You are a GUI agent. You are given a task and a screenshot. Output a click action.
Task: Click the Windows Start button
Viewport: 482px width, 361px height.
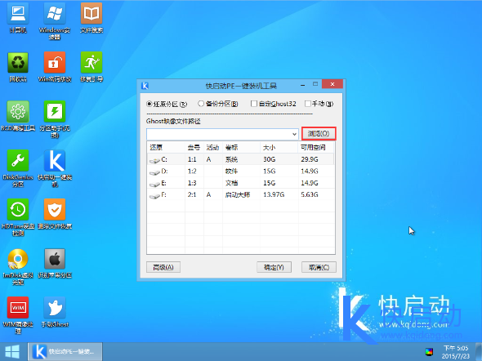point(12,352)
